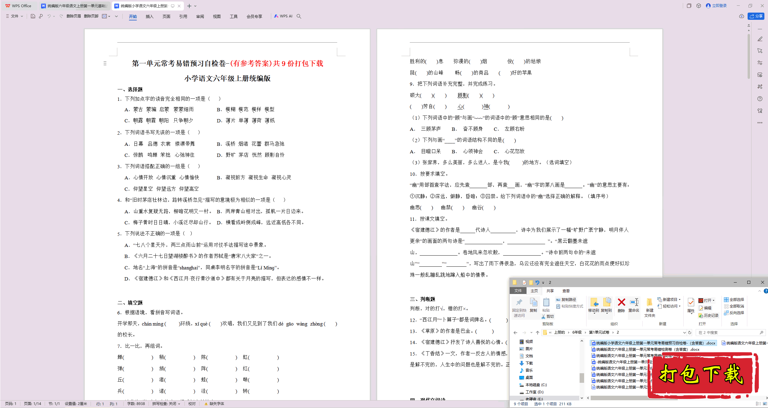
Task: Click the undo arrow in WPS toolbar
Action: (49, 16)
